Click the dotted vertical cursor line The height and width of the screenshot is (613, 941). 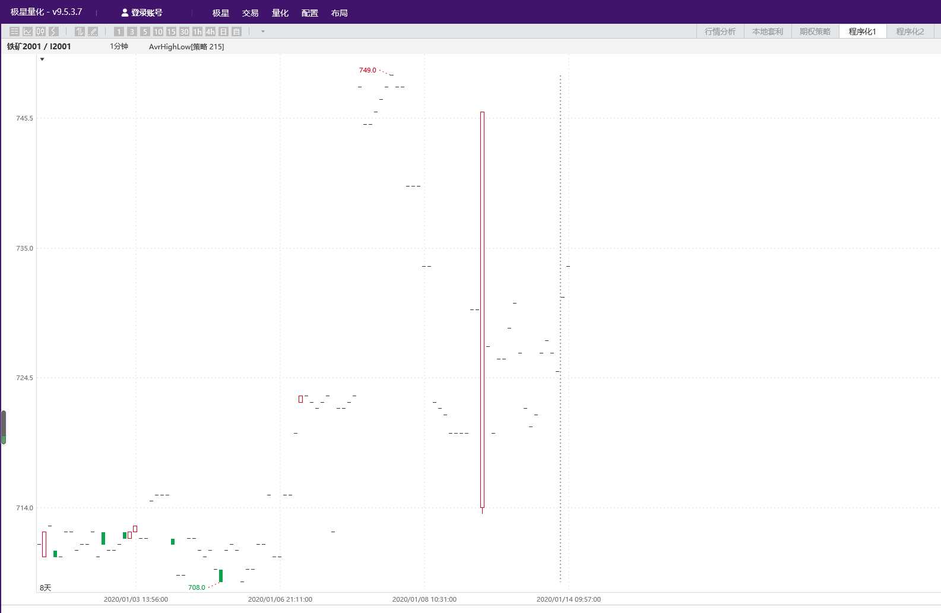click(x=560, y=328)
